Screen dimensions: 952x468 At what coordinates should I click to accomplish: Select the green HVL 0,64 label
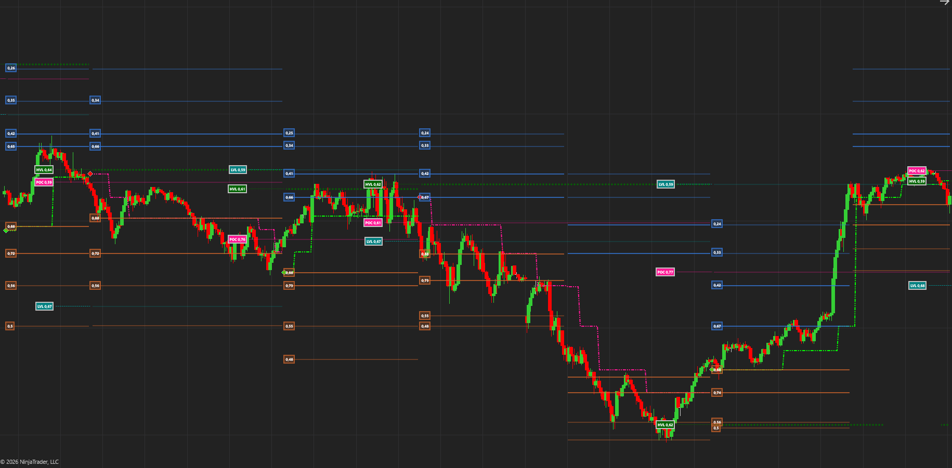coord(44,170)
